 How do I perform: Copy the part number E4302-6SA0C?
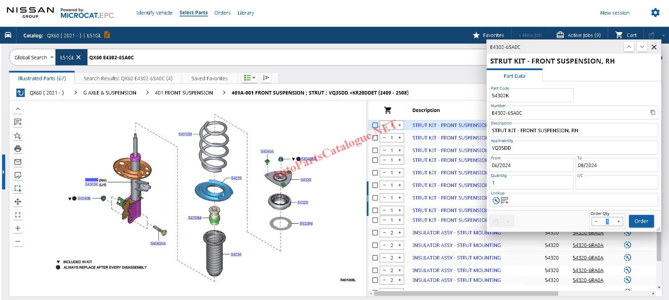(653, 113)
